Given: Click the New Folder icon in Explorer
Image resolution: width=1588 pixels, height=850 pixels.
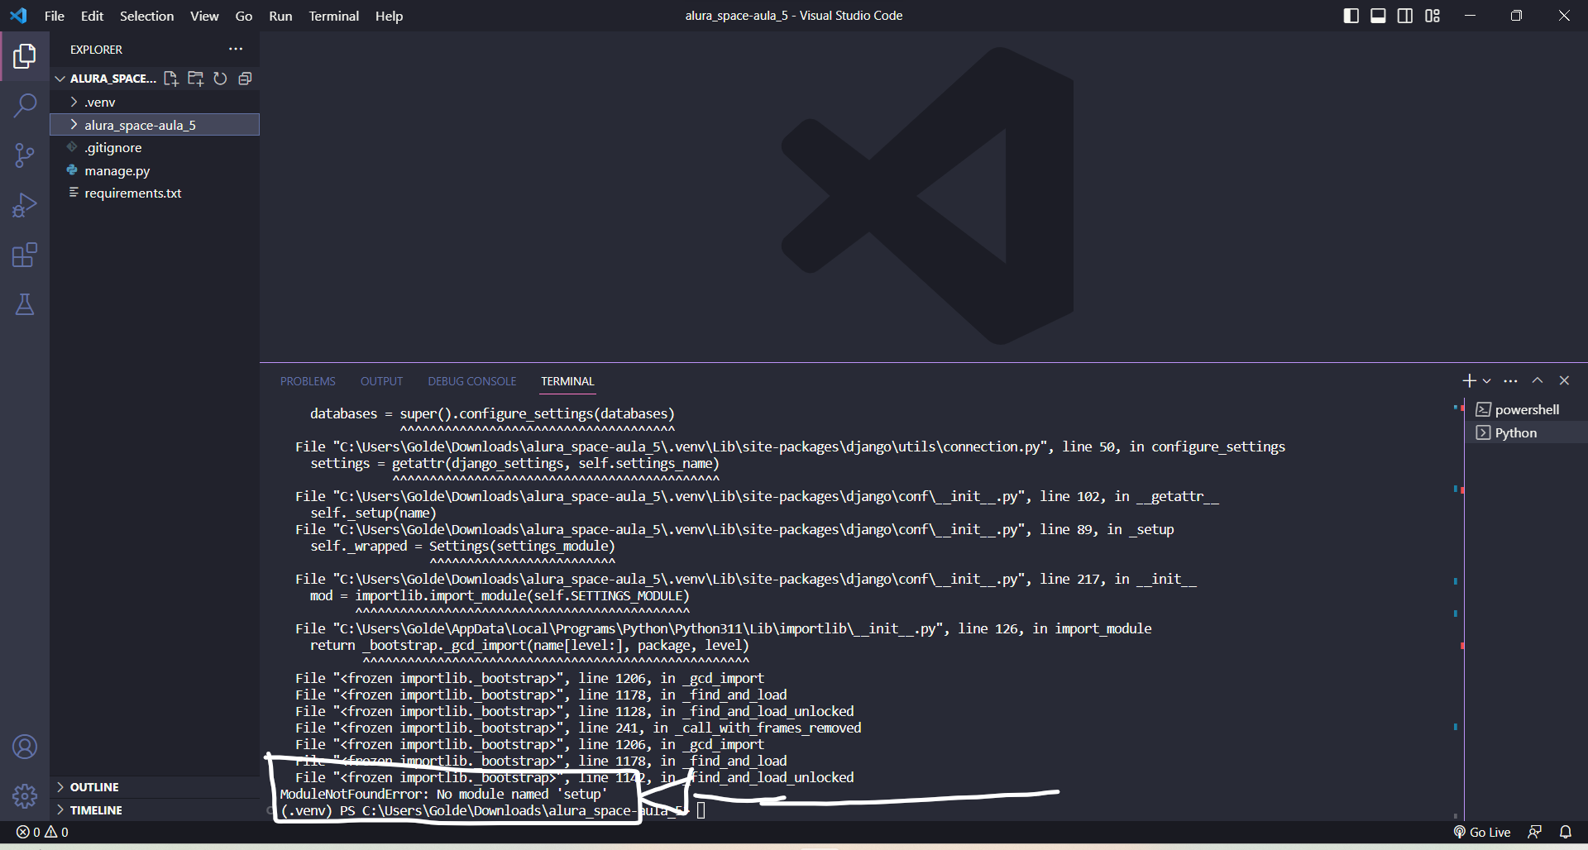Looking at the screenshot, I should (195, 79).
